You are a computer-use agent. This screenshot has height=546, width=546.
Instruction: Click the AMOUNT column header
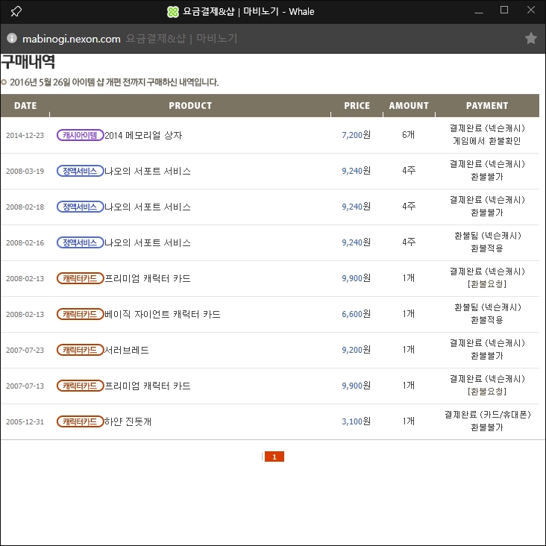pyautogui.click(x=409, y=105)
